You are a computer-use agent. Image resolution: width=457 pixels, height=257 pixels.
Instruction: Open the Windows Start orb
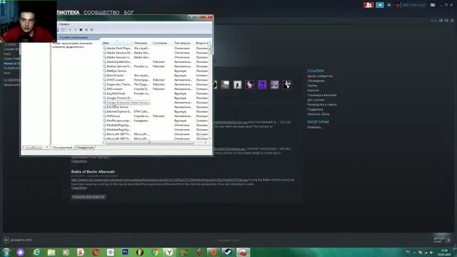pyautogui.click(x=6, y=252)
